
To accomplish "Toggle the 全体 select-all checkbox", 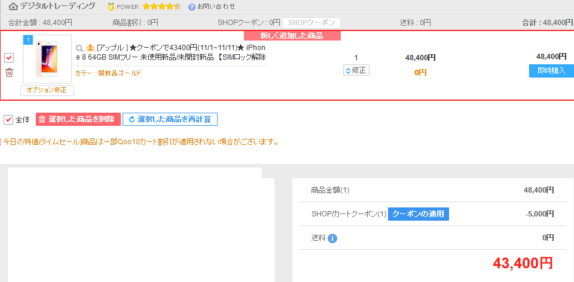I will point(8,119).
